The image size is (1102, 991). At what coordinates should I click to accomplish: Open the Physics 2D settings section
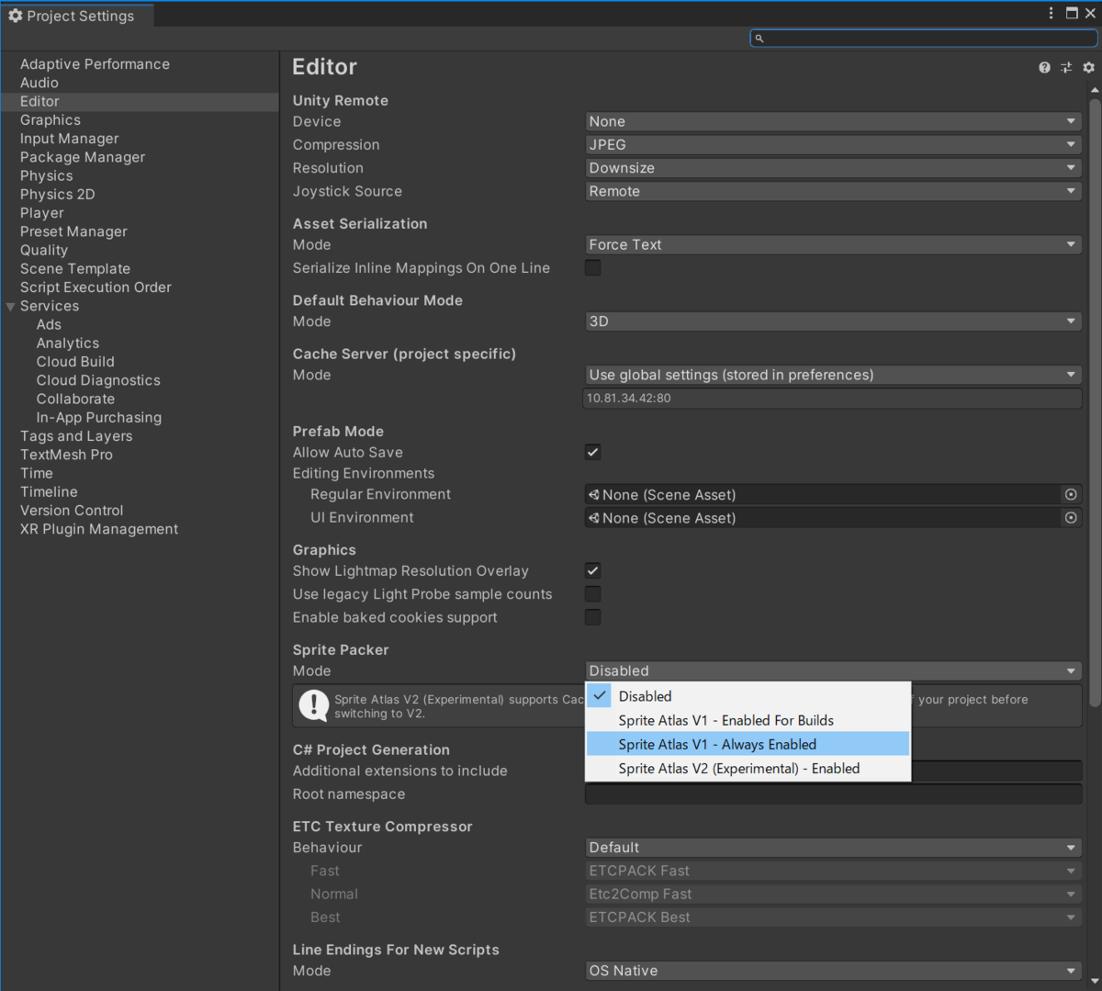click(x=57, y=194)
